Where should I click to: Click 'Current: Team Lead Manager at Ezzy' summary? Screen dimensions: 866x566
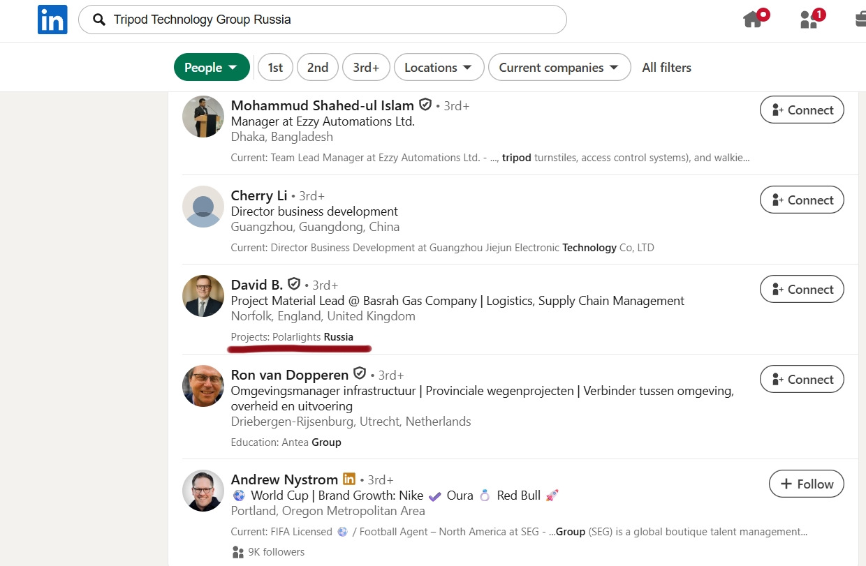point(490,158)
